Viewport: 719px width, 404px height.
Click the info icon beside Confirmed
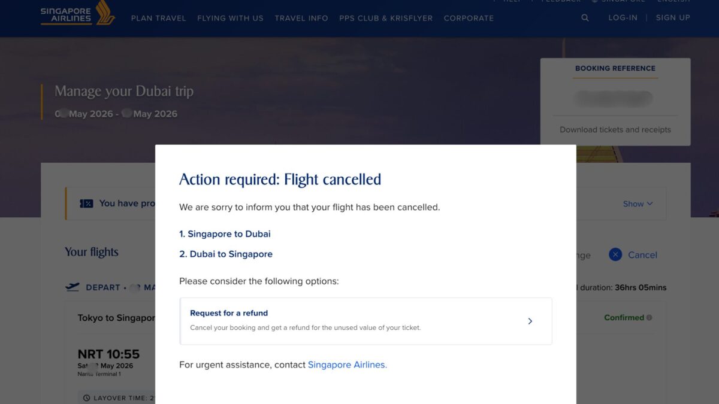[x=649, y=318]
